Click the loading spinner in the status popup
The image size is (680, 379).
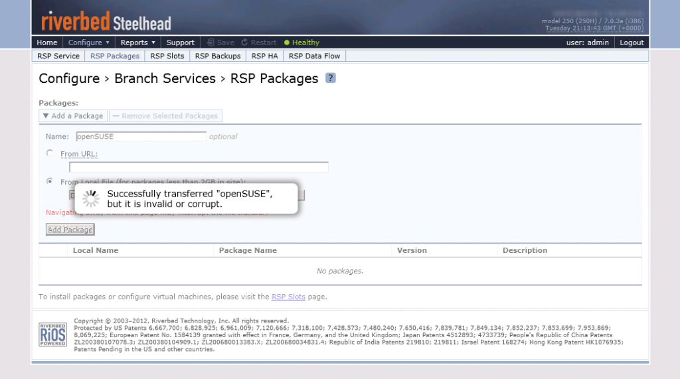pyautogui.click(x=91, y=198)
